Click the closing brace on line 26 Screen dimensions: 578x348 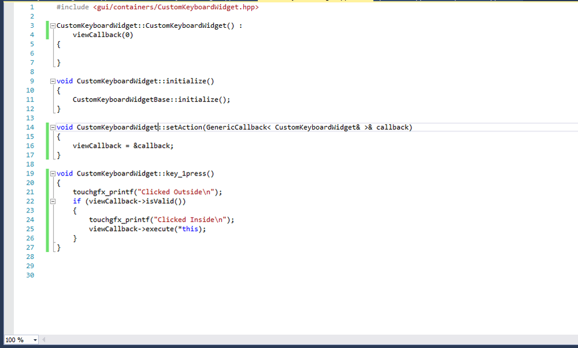coord(75,238)
